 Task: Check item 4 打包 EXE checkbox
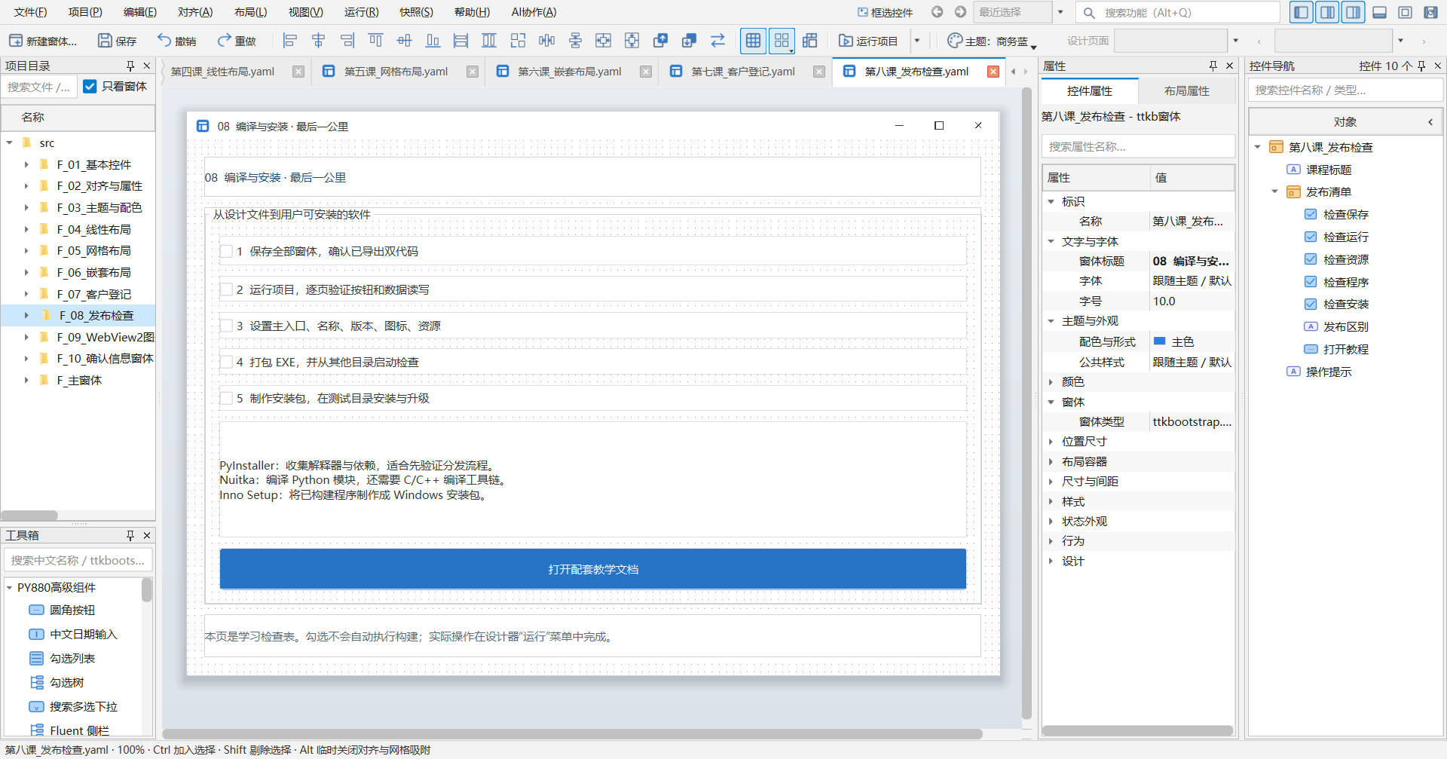(226, 362)
